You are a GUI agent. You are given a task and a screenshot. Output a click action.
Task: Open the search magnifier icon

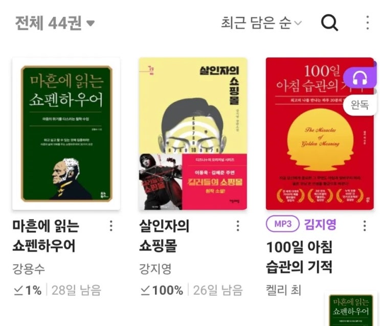tap(329, 23)
